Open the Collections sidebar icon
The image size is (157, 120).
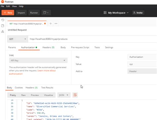point(3,26)
